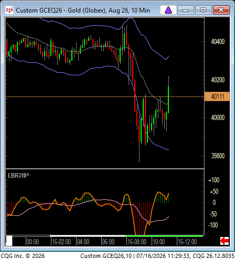Close the Gold chart window

tap(221, 10)
